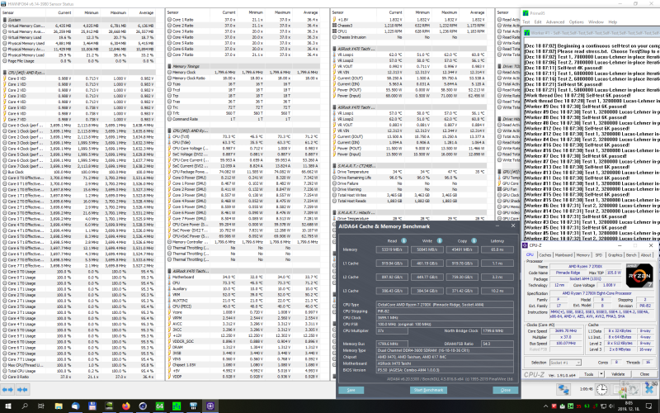Open Prime95 Options menu
This screenshot has height=413, width=660.
pyautogui.click(x=576, y=22)
